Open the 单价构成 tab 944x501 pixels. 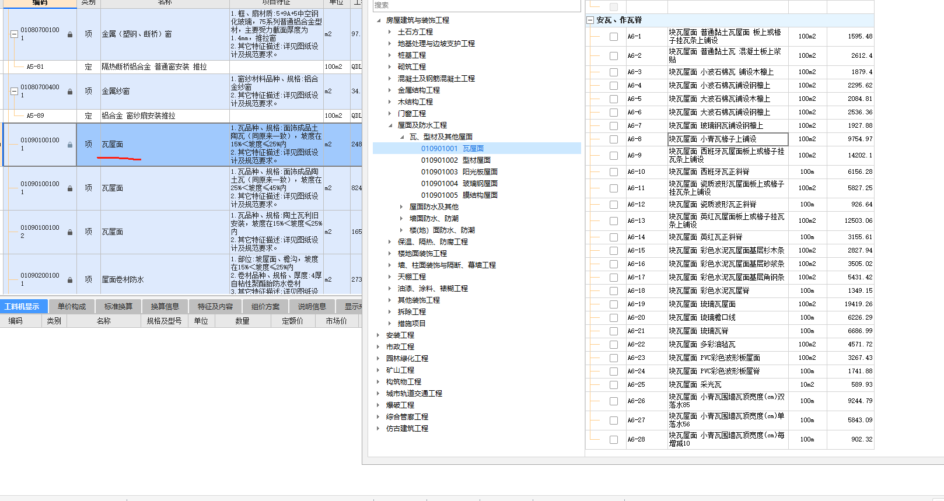point(72,306)
